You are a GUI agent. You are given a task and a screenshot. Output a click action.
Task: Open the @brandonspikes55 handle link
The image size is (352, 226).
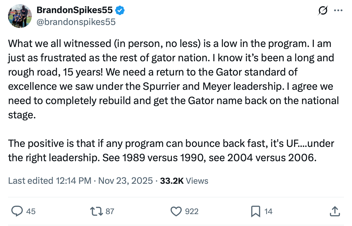tap(76, 22)
